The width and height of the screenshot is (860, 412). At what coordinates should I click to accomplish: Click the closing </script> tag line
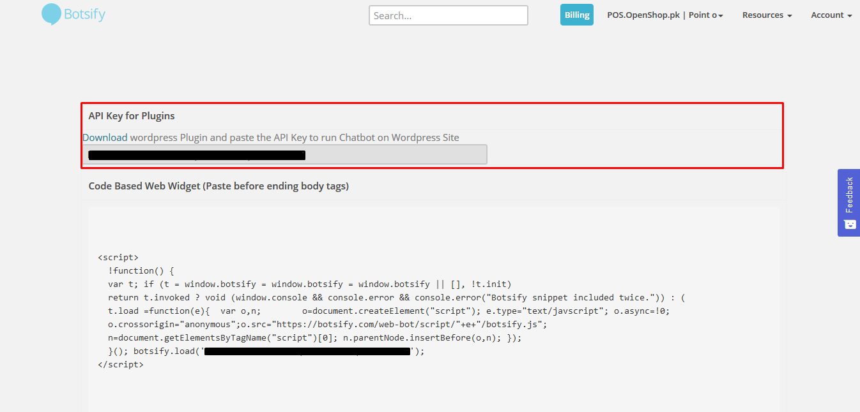coord(121,364)
